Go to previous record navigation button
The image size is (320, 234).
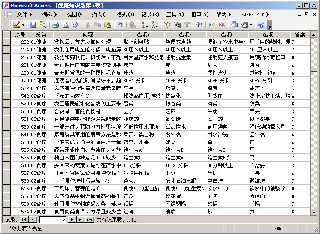[x=33, y=219]
